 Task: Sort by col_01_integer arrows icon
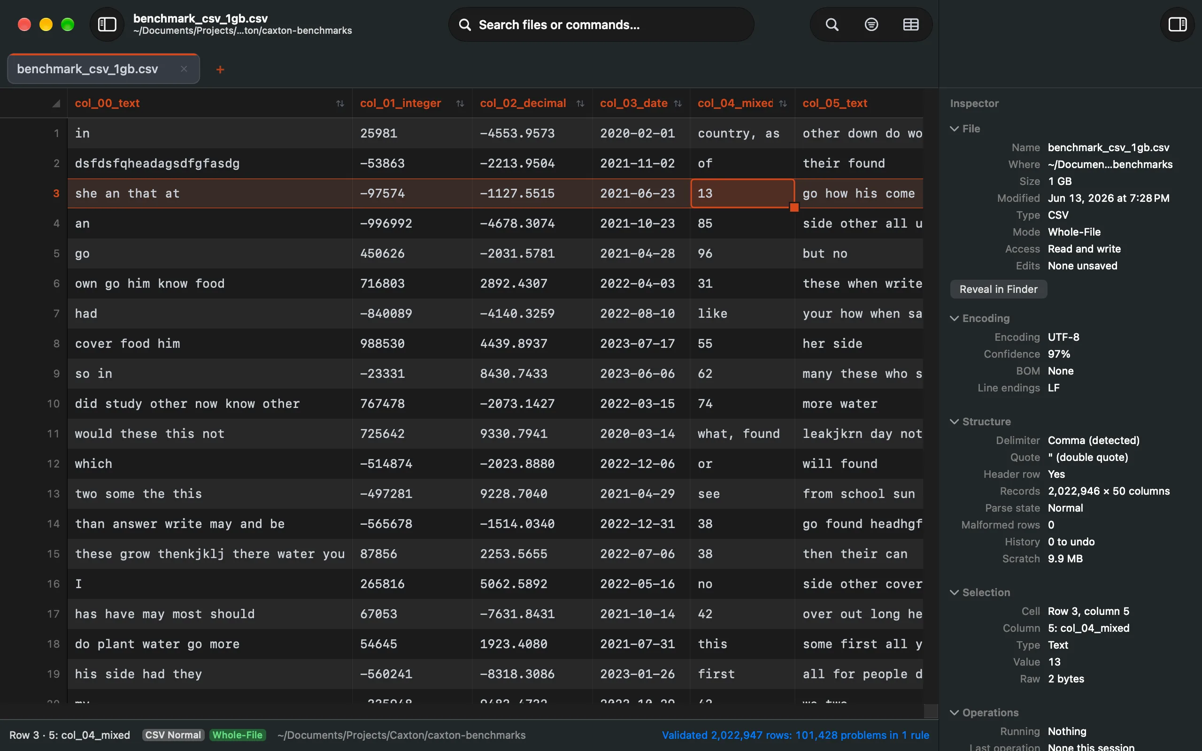click(x=460, y=103)
